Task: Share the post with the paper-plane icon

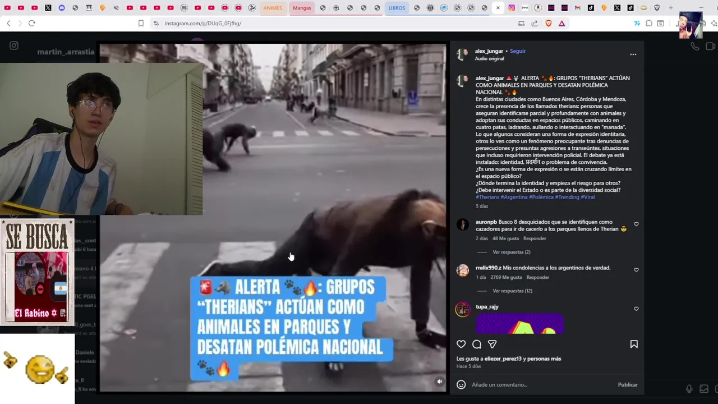Action: click(492, 344)
